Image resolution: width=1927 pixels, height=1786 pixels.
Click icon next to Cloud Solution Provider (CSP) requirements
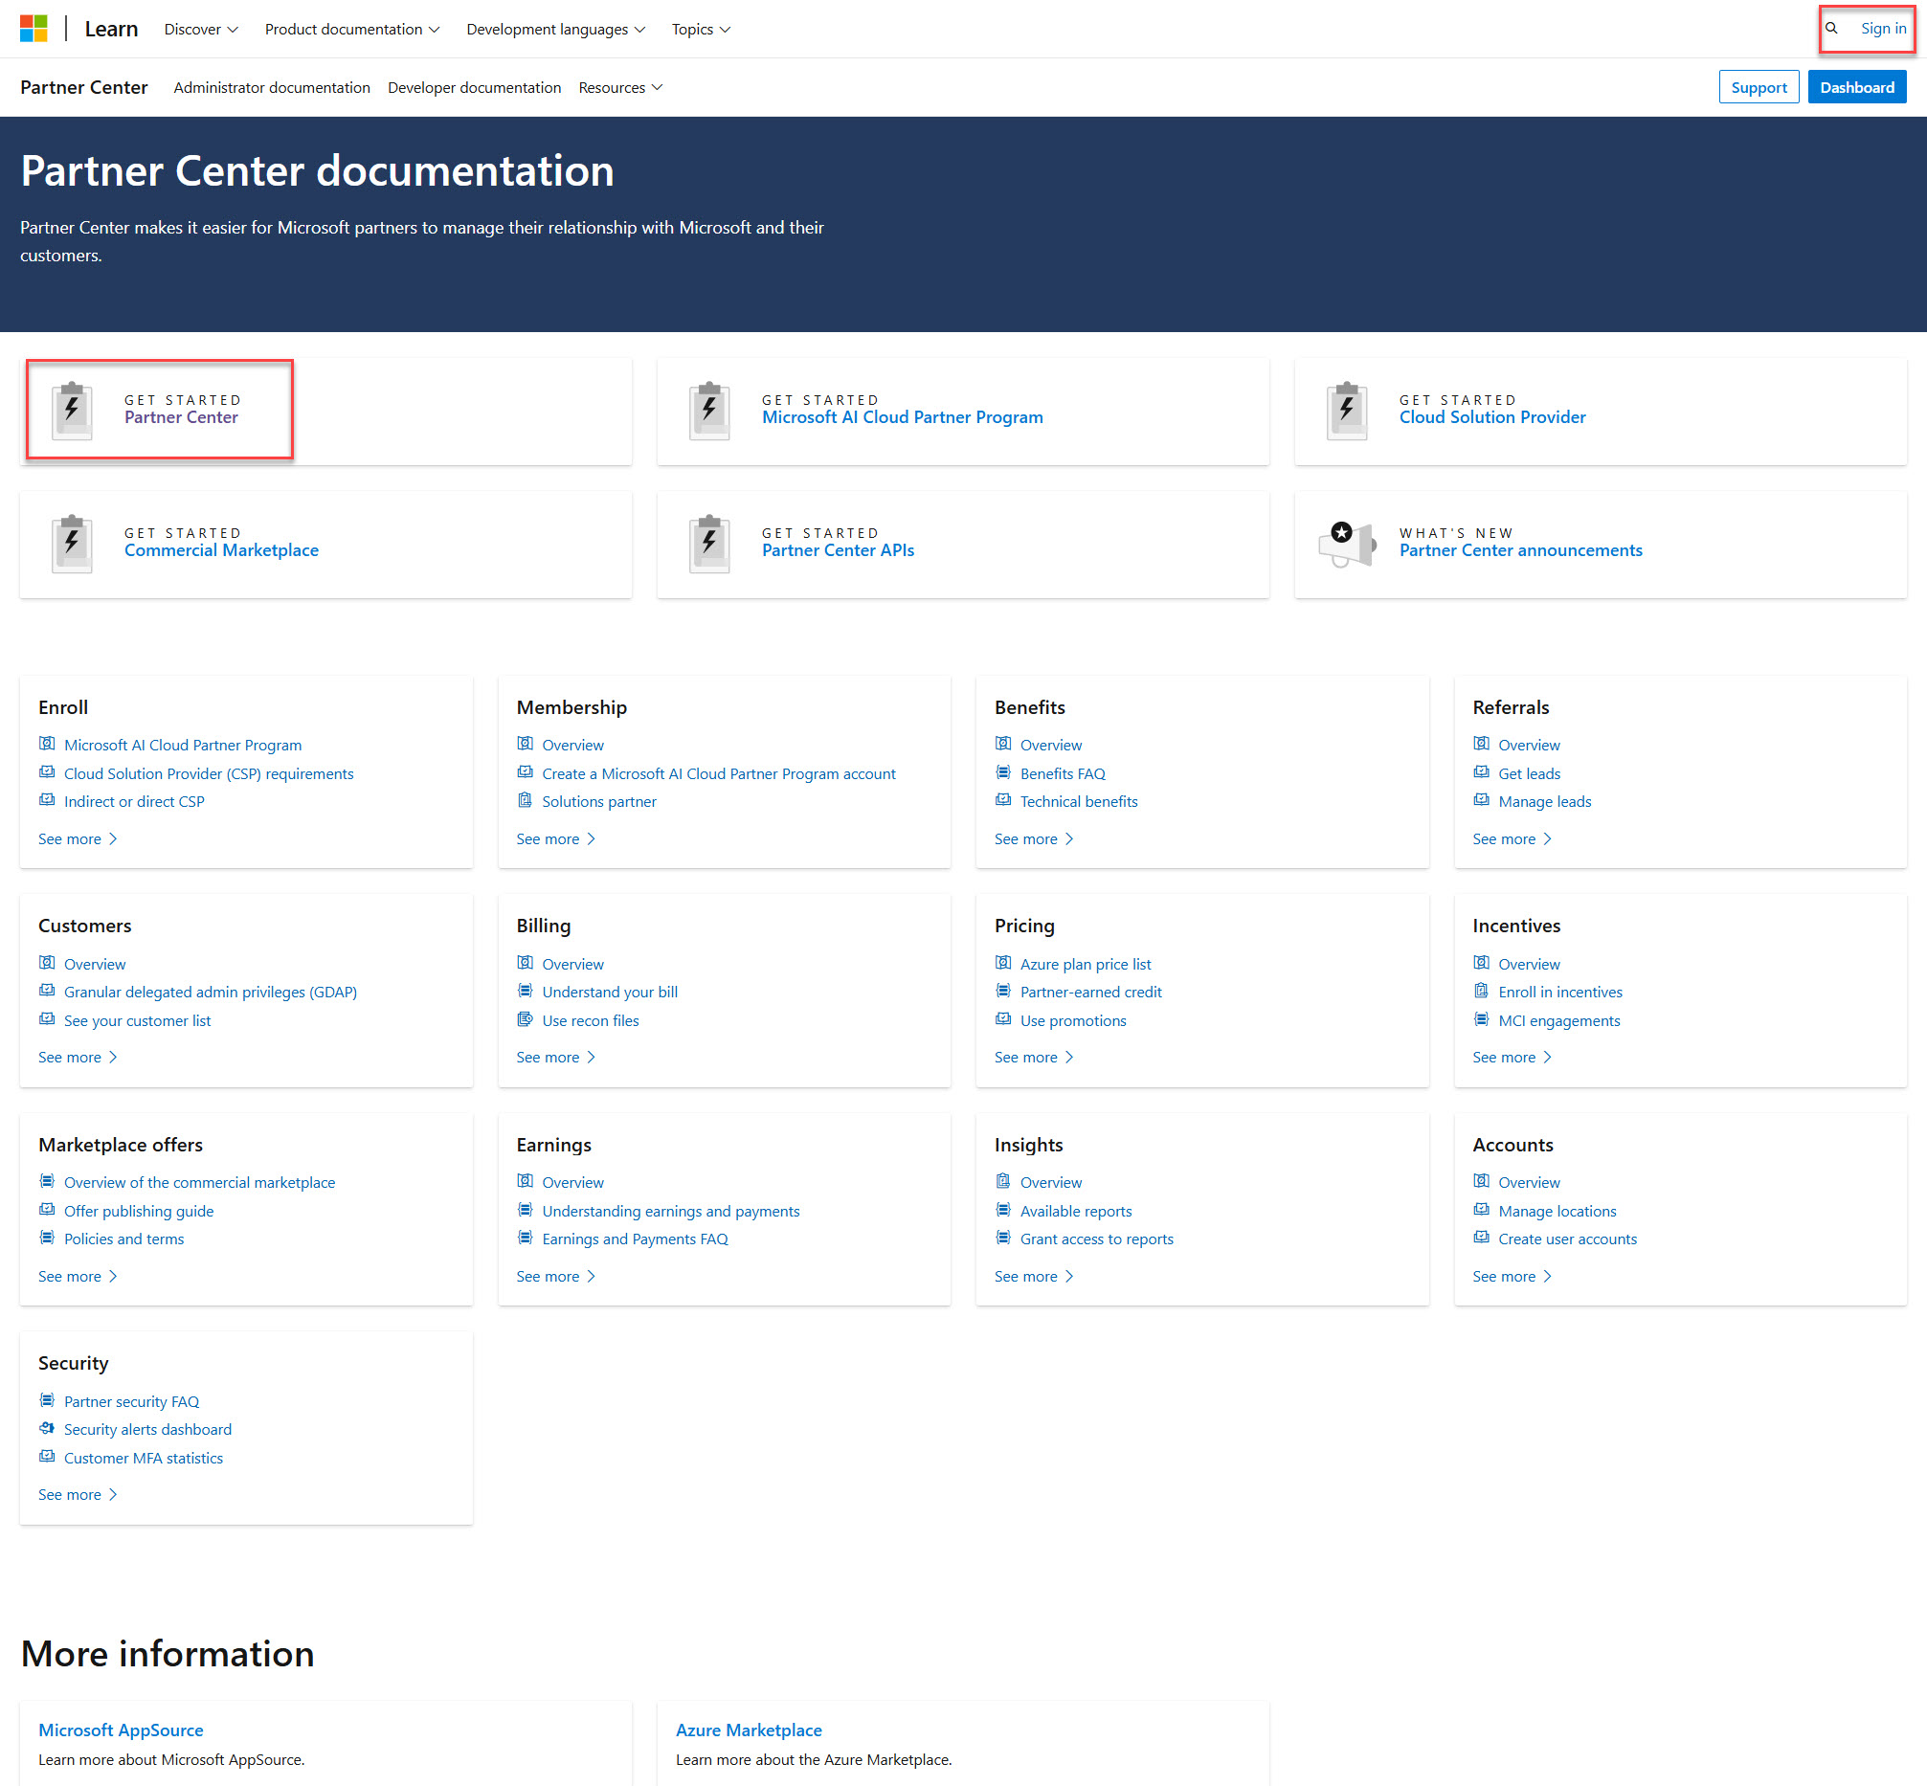pyautogui.click(x=46, y=772)
